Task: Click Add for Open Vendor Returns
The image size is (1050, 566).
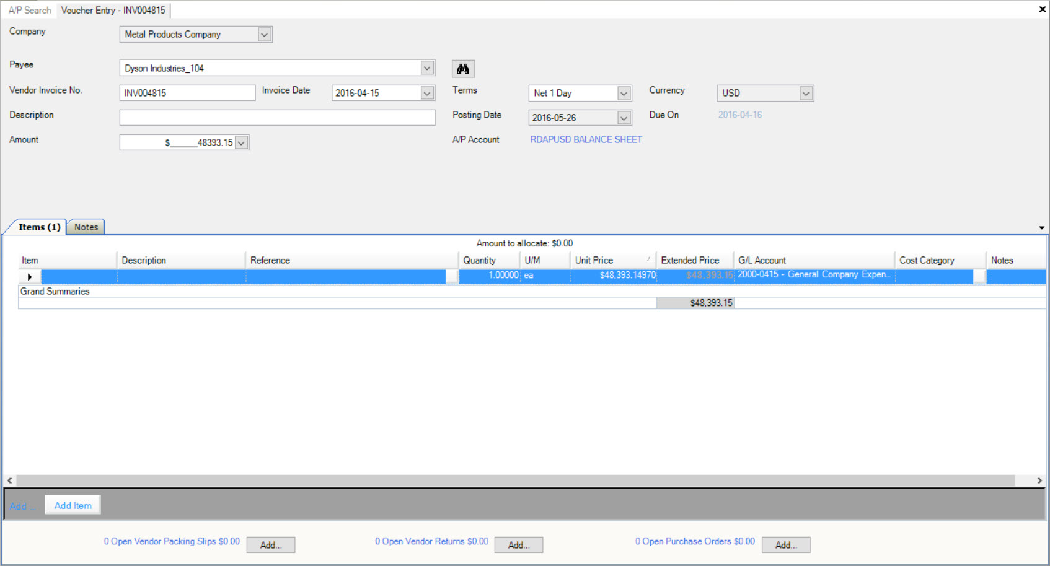Action: [519, 545]
